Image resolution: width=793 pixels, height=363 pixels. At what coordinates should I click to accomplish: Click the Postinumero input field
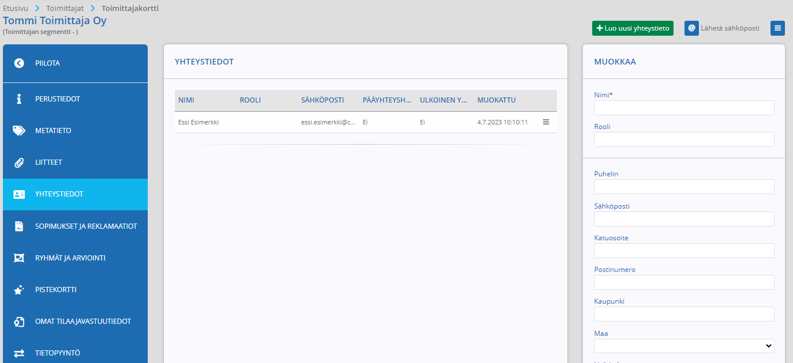tap(684, 282)
